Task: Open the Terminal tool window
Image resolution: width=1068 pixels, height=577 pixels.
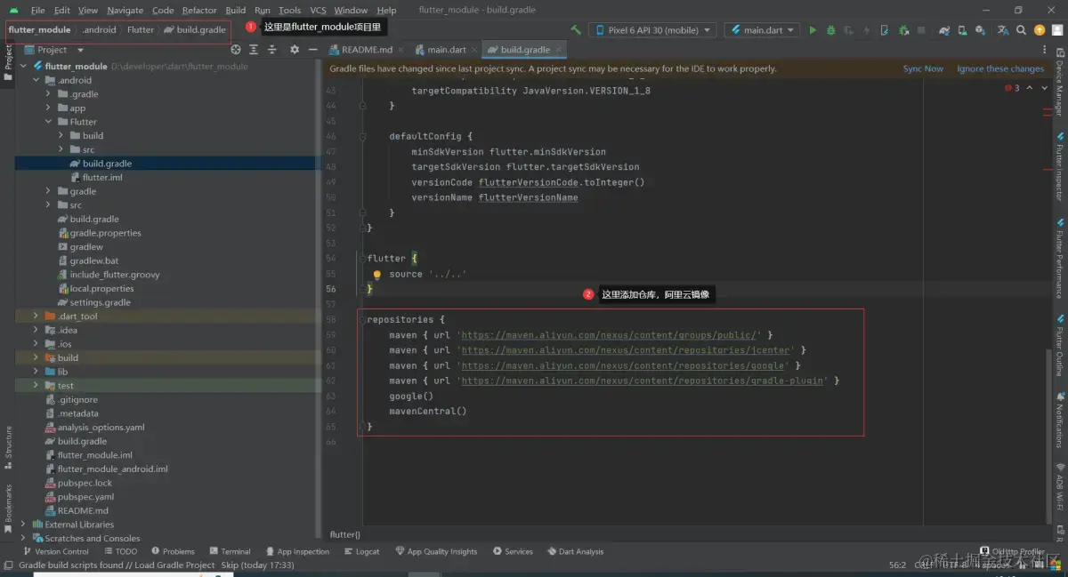Action: coord(230,551)
